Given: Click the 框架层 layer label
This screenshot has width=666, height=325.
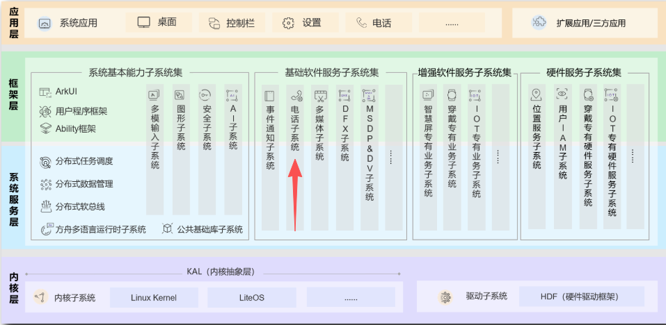Looking at the screenshot, I should click(x=14, y=95).
